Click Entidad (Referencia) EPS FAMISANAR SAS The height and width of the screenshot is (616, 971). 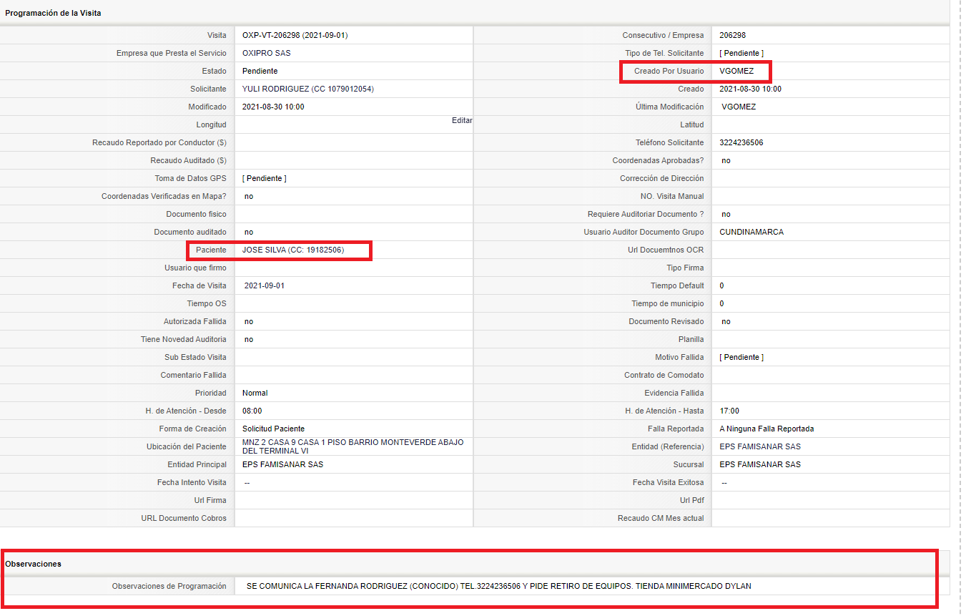click(x=760, y=446)
